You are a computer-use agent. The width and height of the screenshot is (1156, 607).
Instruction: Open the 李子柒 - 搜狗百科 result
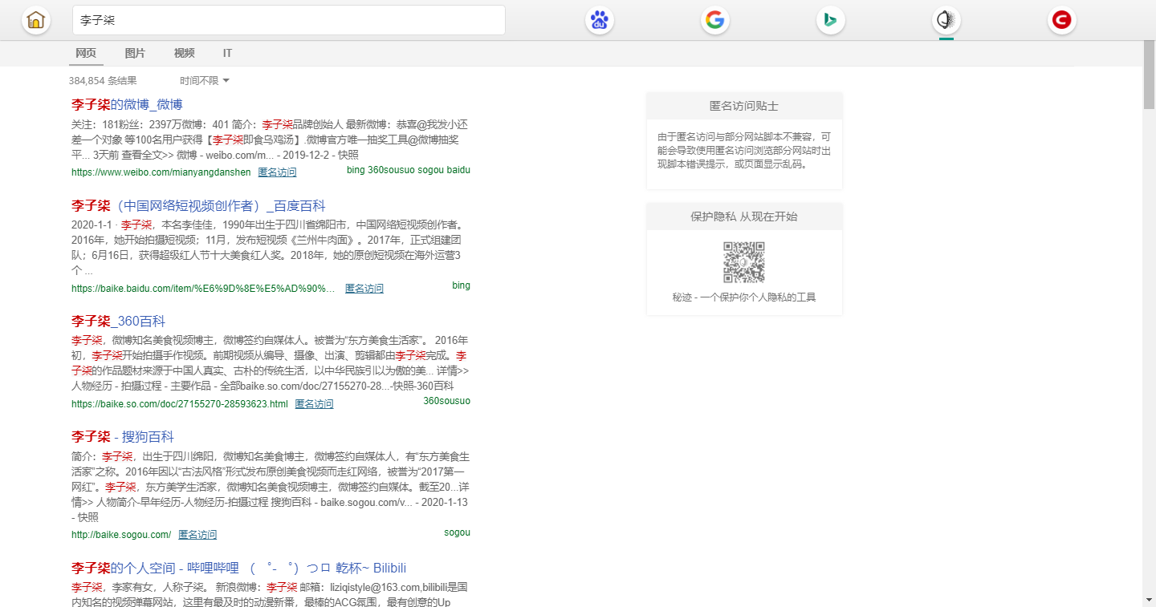pos(123,437)
